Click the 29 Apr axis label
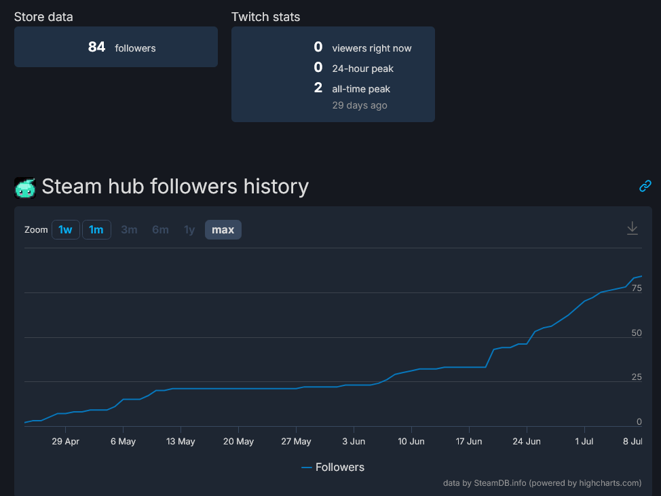661x496 pixels. (x=65, y=441)
